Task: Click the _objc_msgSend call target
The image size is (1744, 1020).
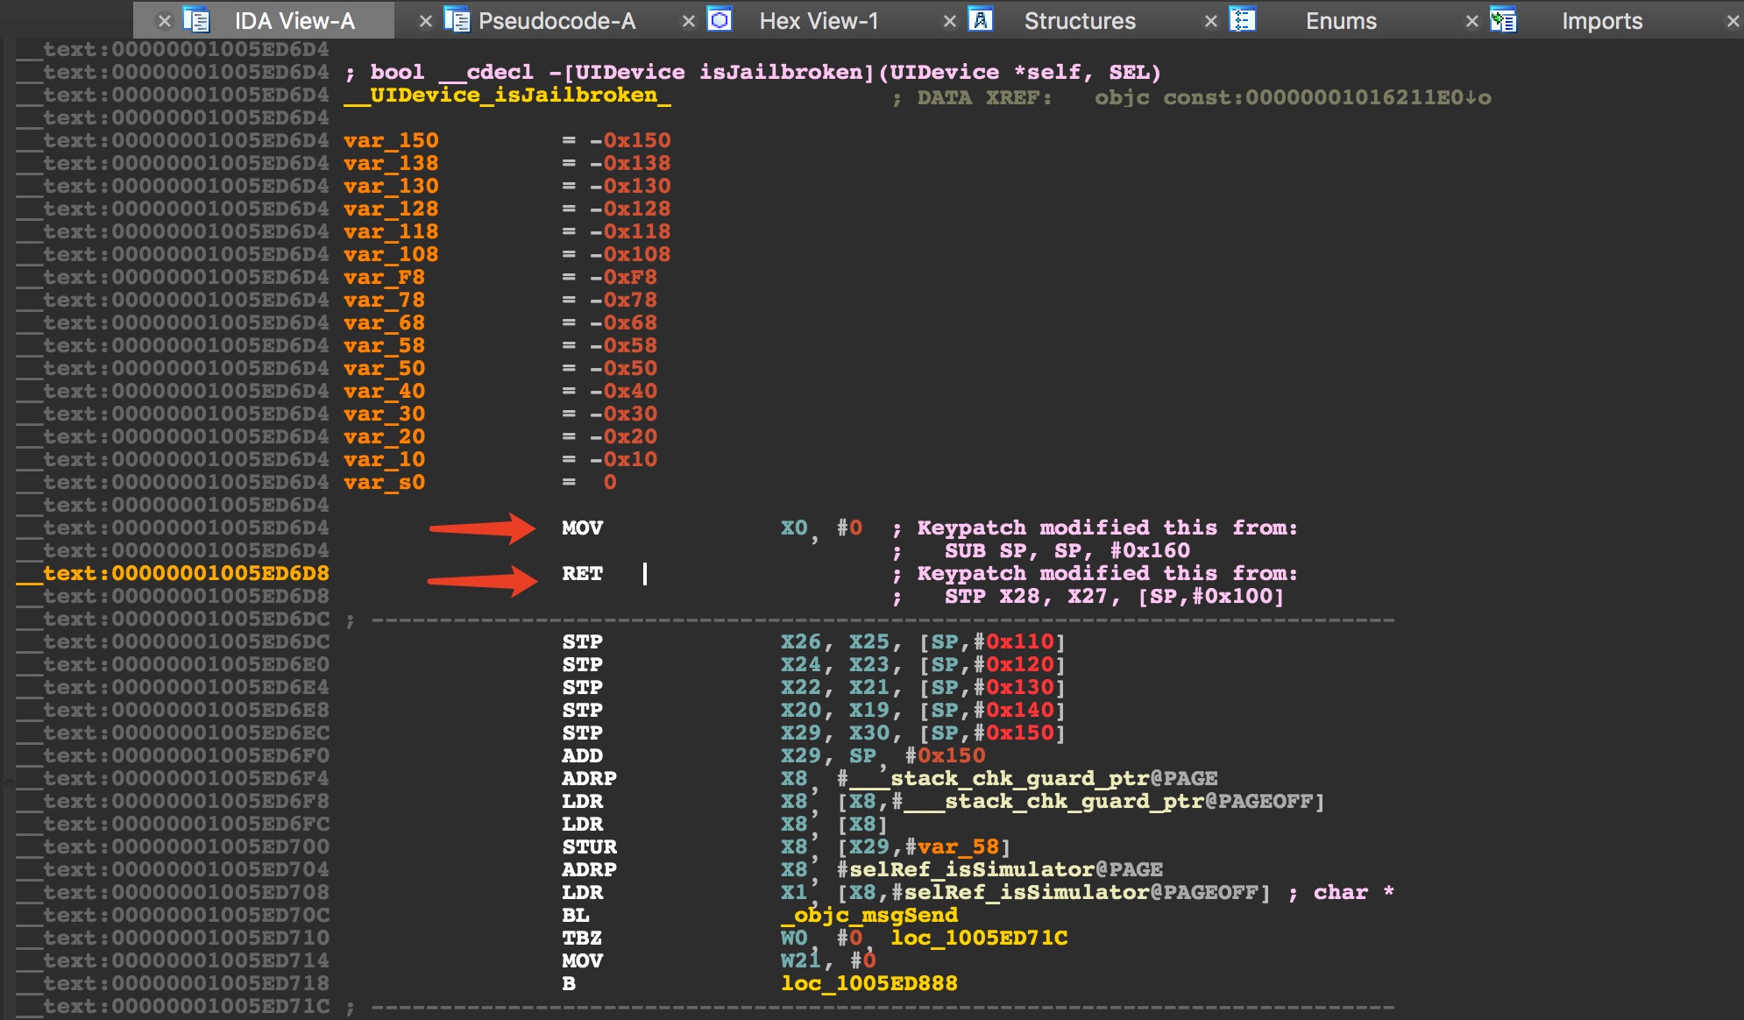Action: pos(868,915)
